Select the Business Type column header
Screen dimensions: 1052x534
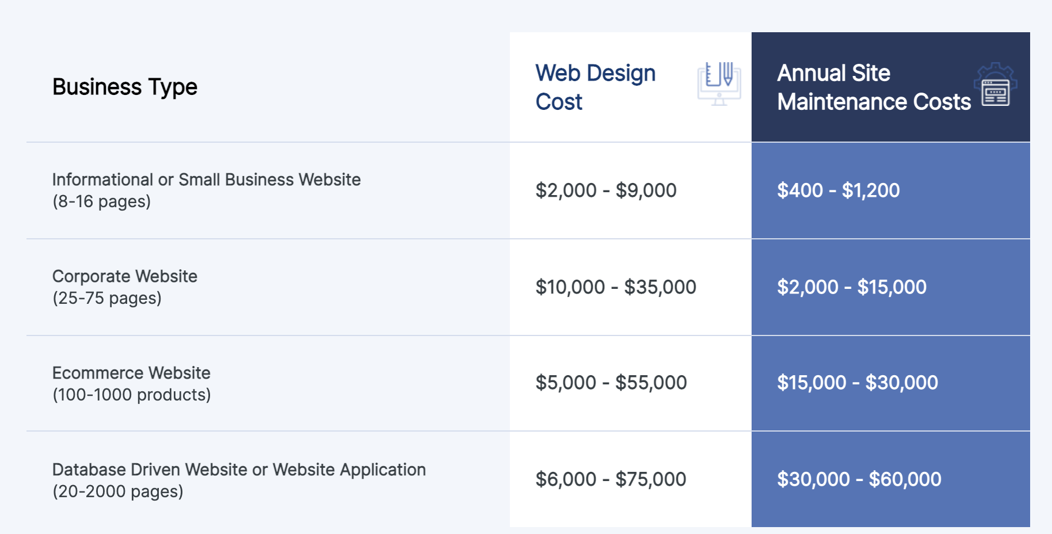pos(125,87)
